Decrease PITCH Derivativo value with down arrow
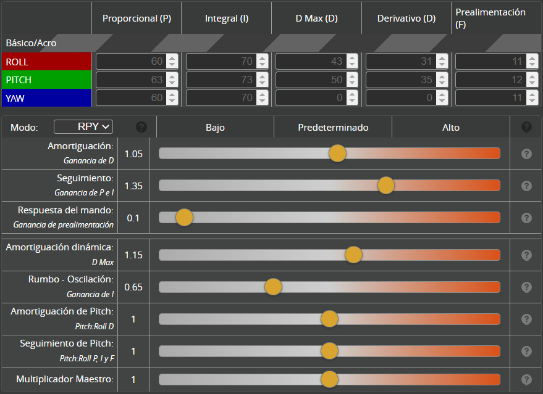This screenshot has width=543, height=394. coord(442,83)
